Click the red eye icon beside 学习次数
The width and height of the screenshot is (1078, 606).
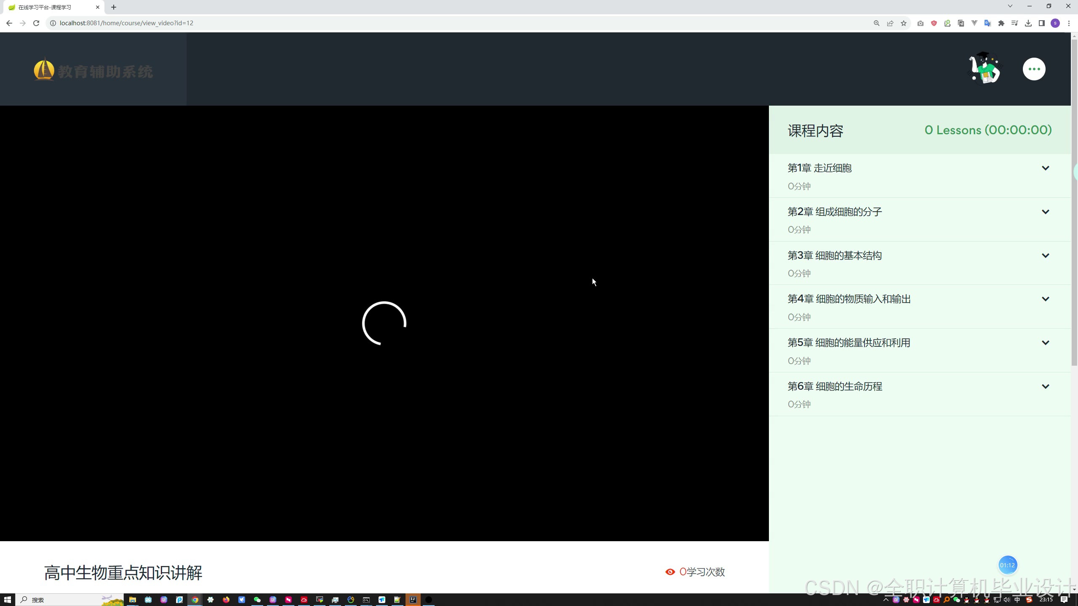click(670, 572)
